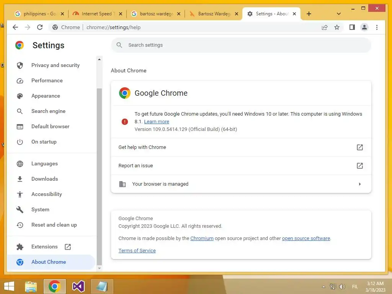View site information Chrome chip
This screenshot has height=294, width=392.
click(66, 27)
